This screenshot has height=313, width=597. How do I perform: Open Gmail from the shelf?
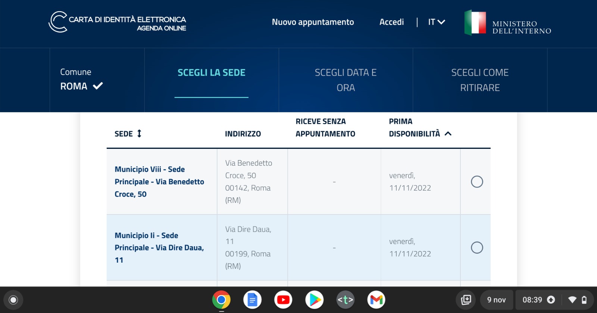(x=376, y=300)
